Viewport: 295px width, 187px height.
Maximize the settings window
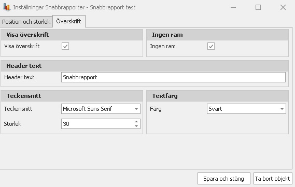coord(258,7)
